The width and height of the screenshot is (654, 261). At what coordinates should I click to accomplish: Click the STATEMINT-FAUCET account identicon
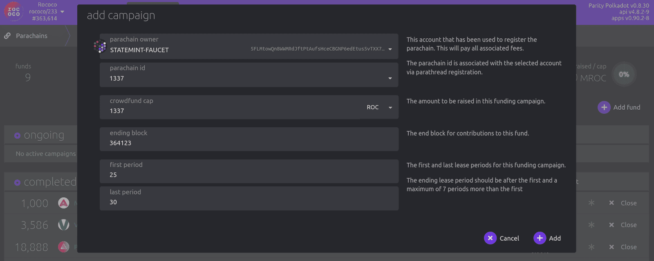(x=100, y=46)
